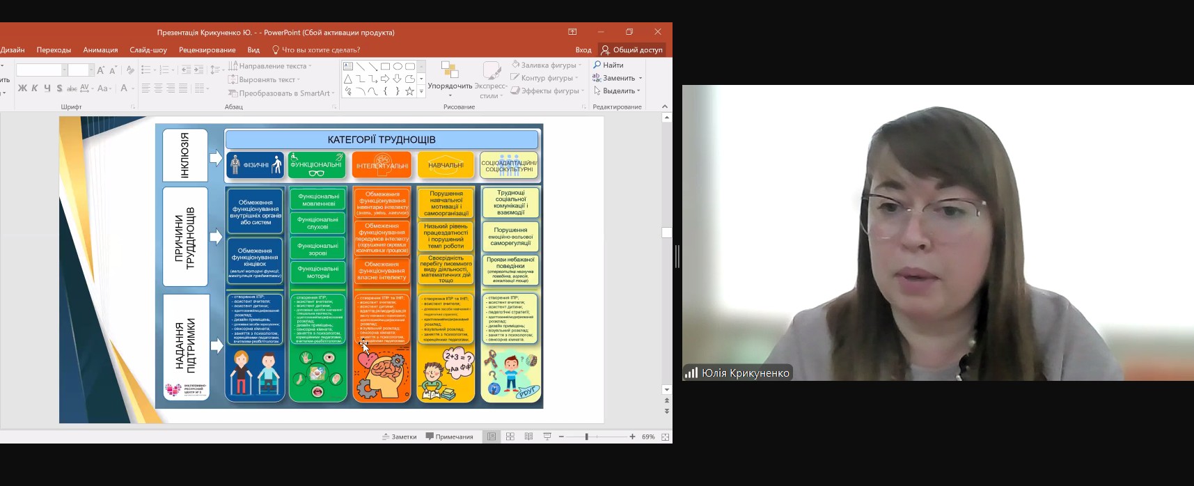Image resolution: width=1194 pixels, height=486 pixels.
Task: Toggle underline (Ч) formatting
Action: click(47, 88)
